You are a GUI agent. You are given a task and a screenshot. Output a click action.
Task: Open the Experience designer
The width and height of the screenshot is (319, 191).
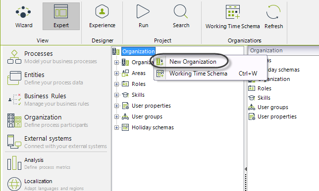click(102, 16)
